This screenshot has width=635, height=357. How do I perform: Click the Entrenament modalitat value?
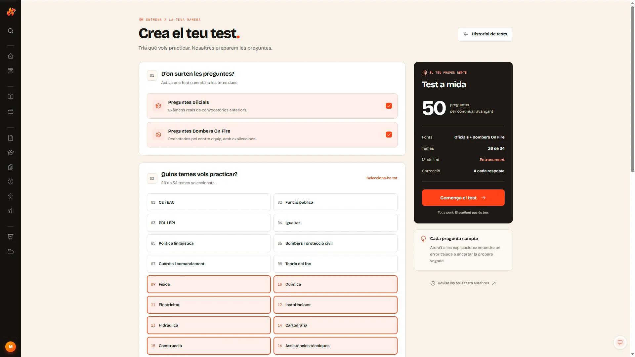tap(492, 160)
